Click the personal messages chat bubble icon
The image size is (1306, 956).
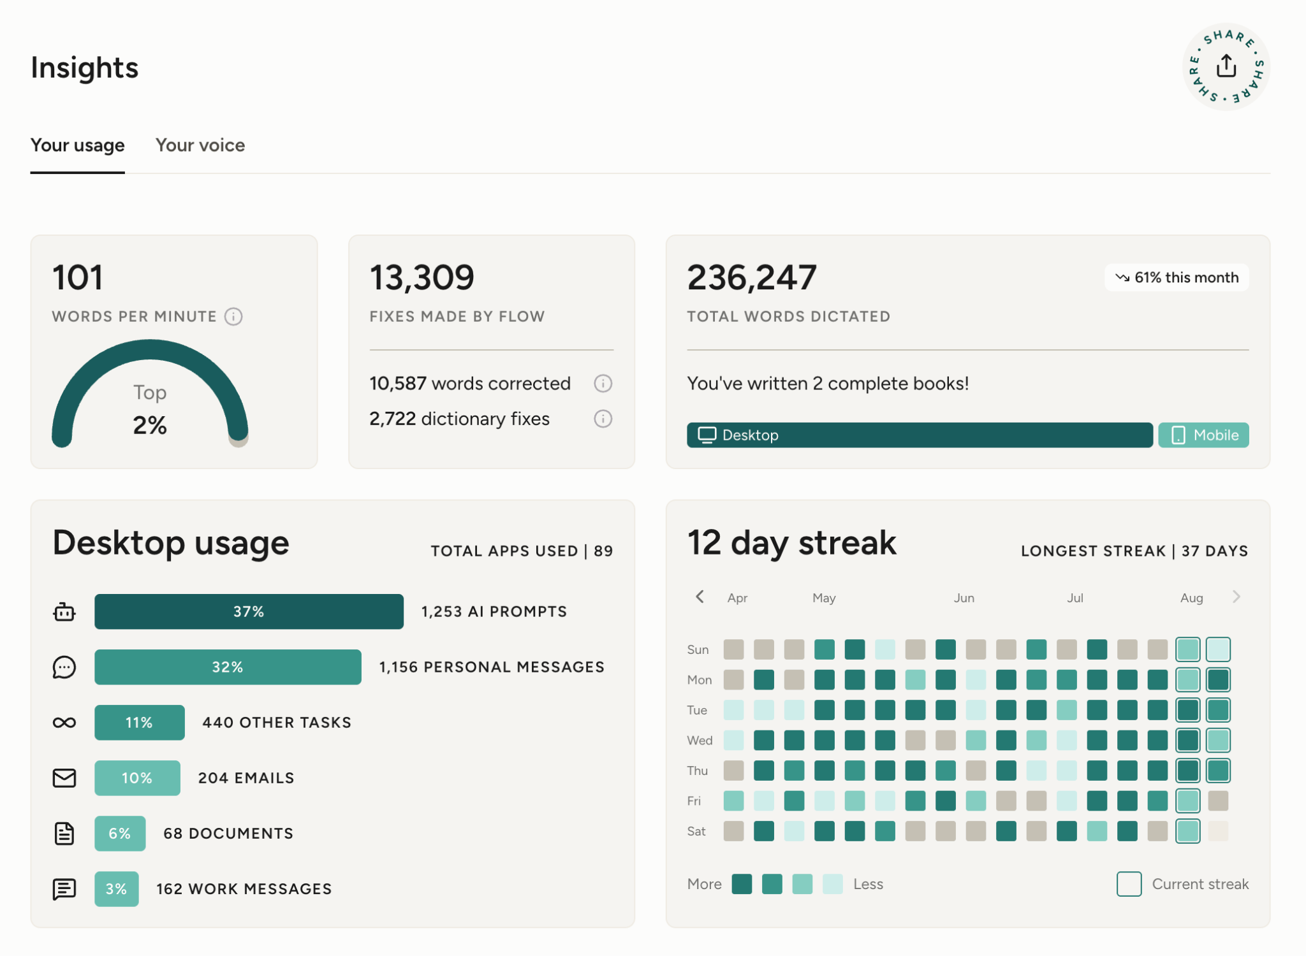tap(64, 667)
